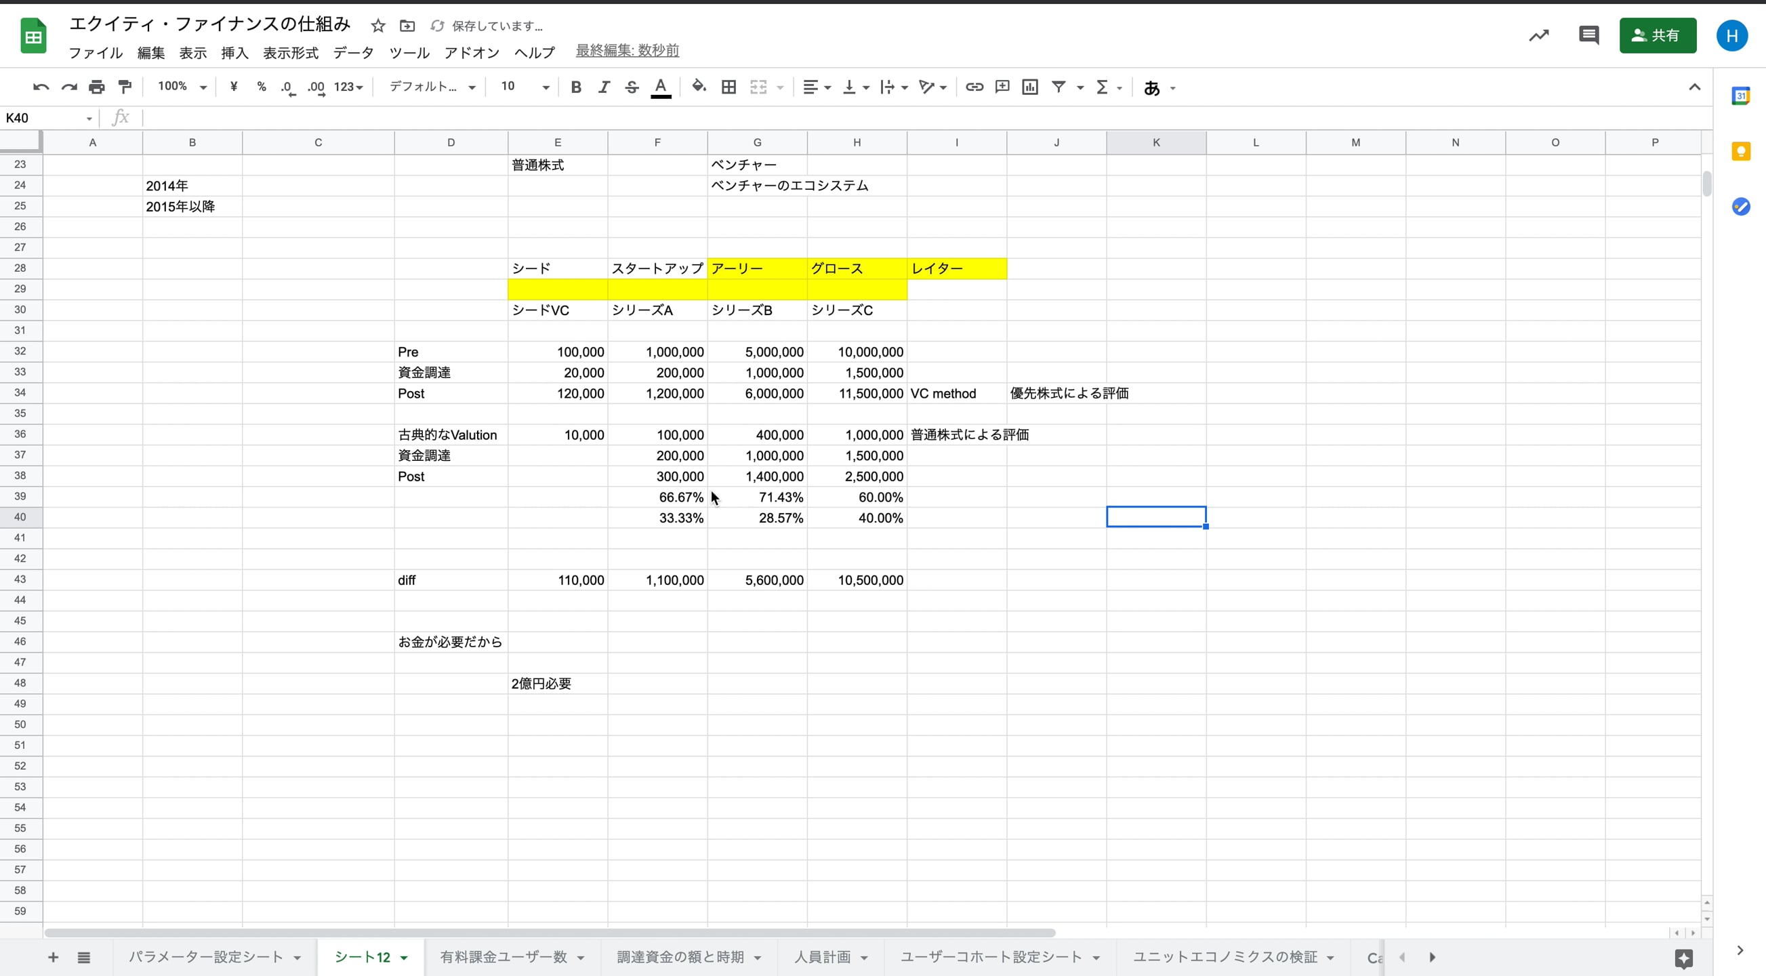Open the 最終編集 revision history link
The height and width of the screenshot is (976, 1766).
[626, 49]
